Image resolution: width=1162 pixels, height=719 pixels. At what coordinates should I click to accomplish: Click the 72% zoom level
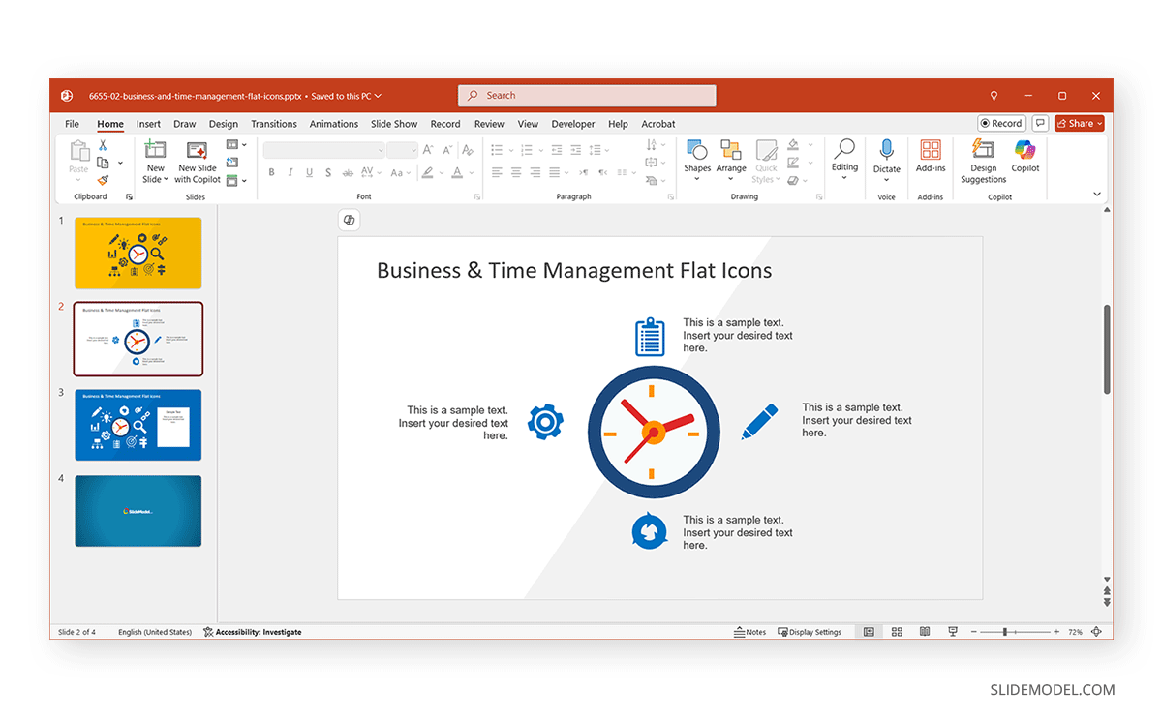(x=1075, y=632)
